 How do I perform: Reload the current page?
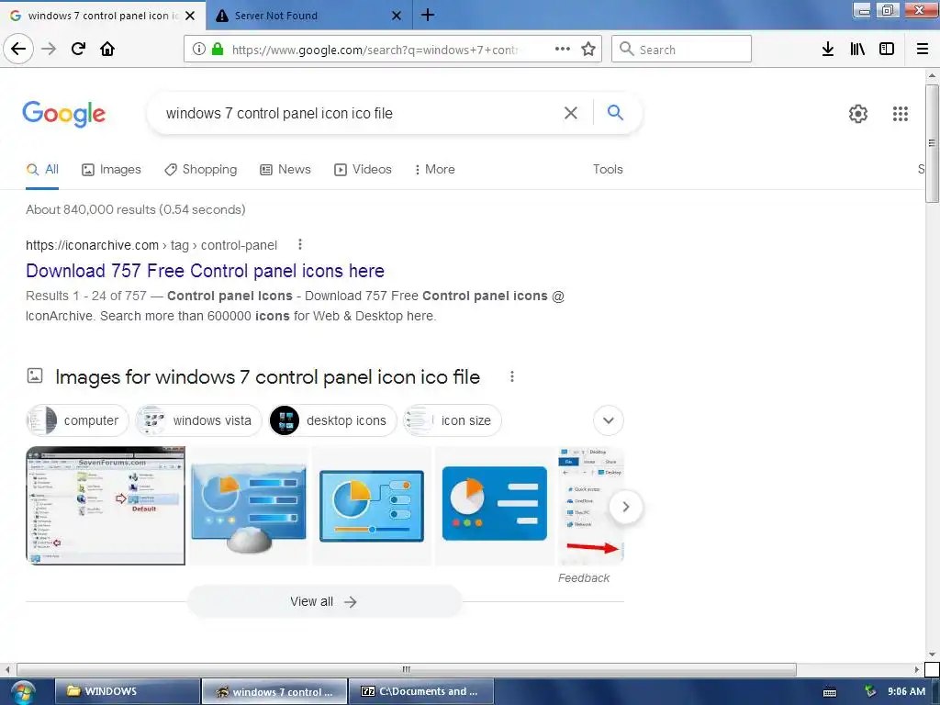pyautogui.click(x=78, y=50)
